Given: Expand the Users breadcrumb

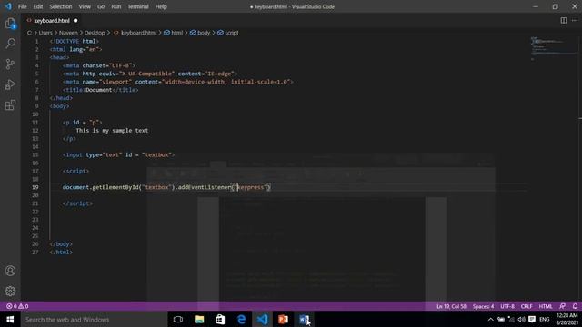Looking at the screenshot, I should point(45,33).
